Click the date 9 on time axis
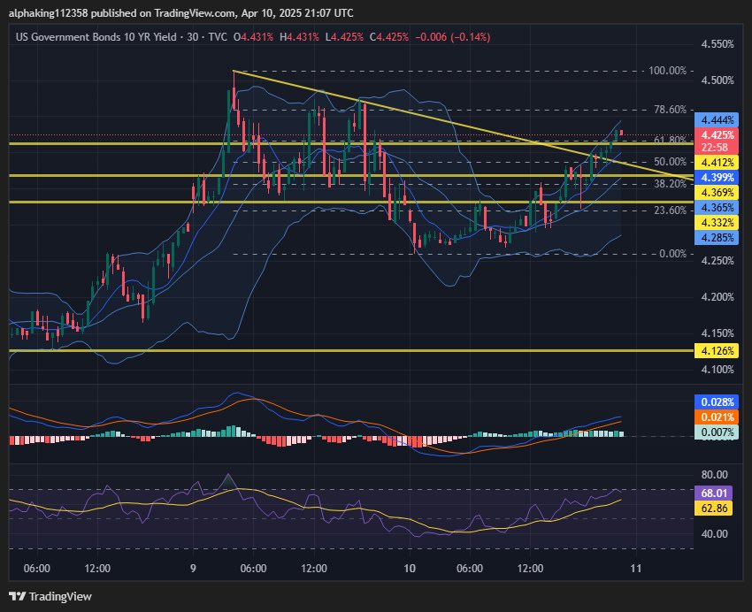 point(193,569)
